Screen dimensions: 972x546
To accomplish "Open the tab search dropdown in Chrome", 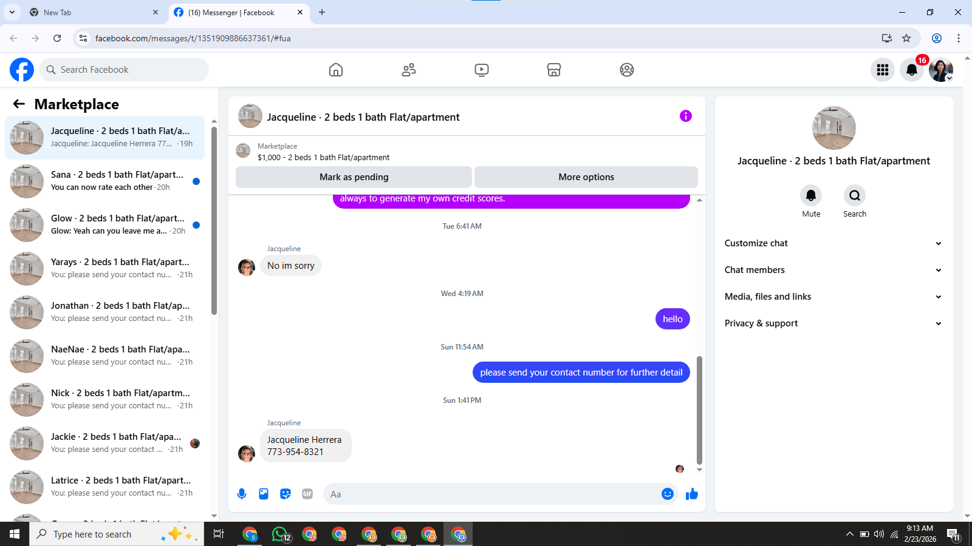I will (x=12, y=12).
